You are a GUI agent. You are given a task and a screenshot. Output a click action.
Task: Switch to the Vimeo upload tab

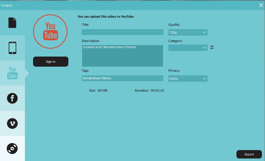click(12, 123)
